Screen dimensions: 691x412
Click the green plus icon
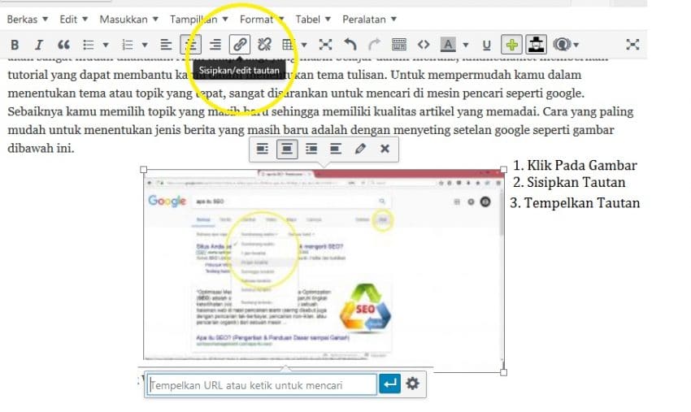click(x=511, y=45)
